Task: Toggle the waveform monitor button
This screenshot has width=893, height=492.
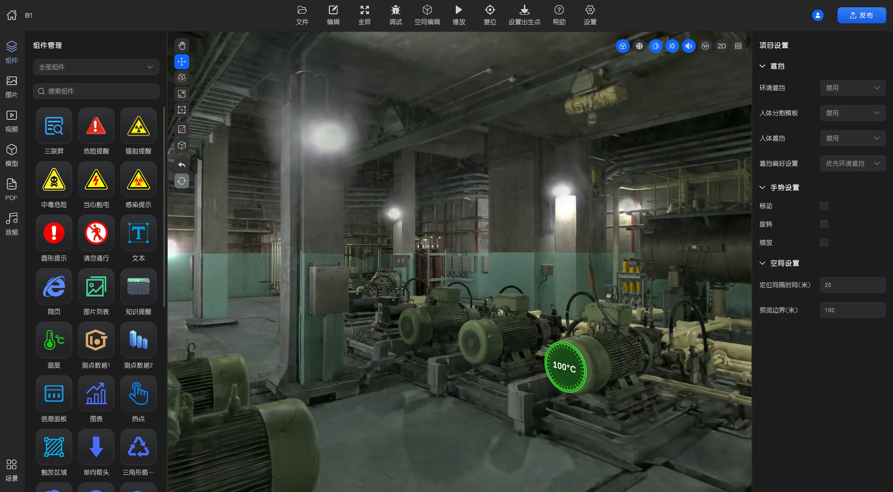Action: [x=705, y=46]
